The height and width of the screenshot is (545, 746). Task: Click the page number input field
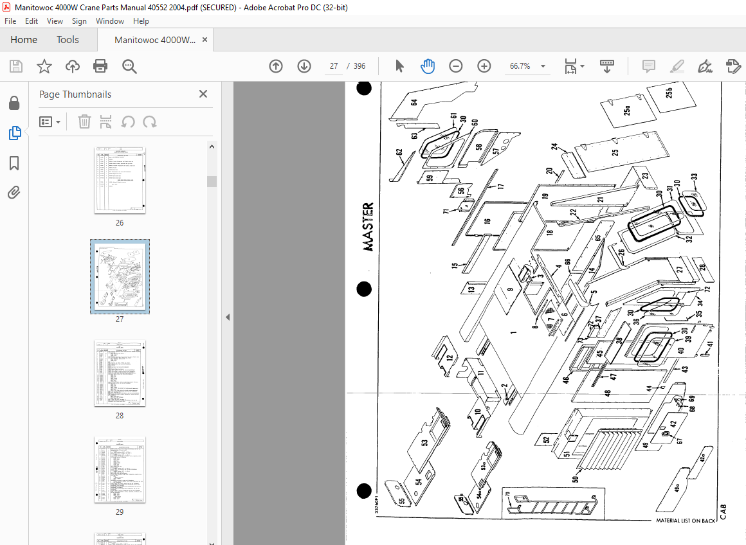334,66
